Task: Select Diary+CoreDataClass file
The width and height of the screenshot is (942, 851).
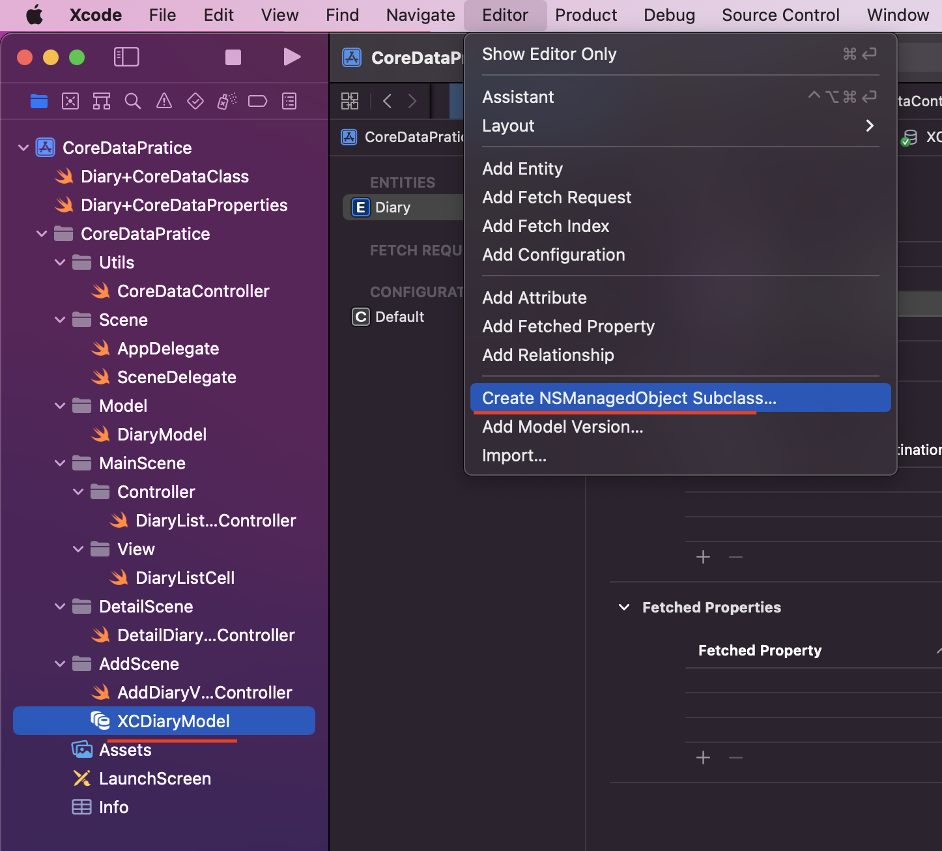Action: coord(164,177)
